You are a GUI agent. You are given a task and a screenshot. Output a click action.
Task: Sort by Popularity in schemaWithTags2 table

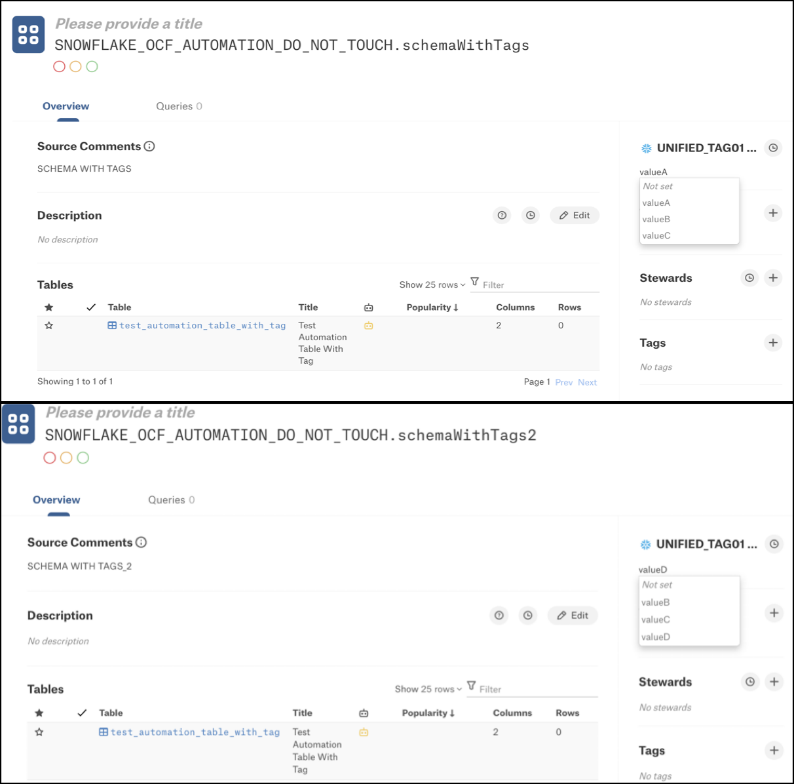pos(428,713)
